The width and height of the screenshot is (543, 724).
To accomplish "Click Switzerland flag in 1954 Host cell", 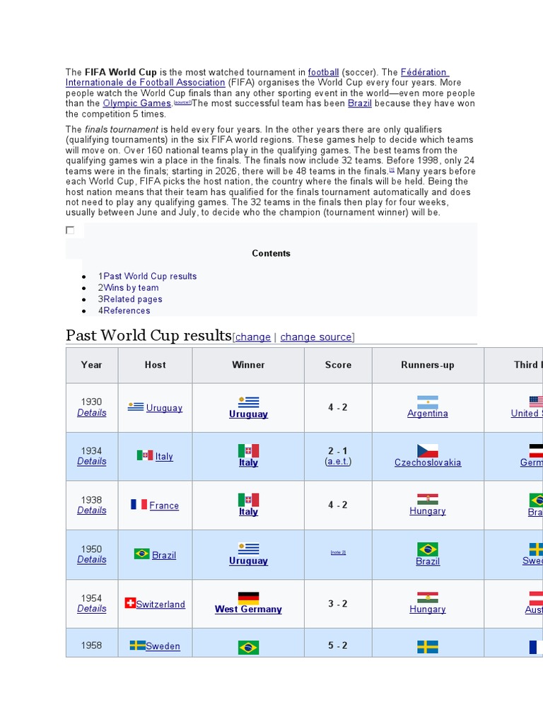I will [x=130, y=603].
